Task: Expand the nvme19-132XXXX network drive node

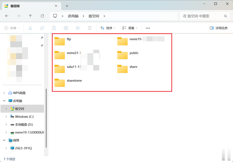Action: (x=6, y=133)
